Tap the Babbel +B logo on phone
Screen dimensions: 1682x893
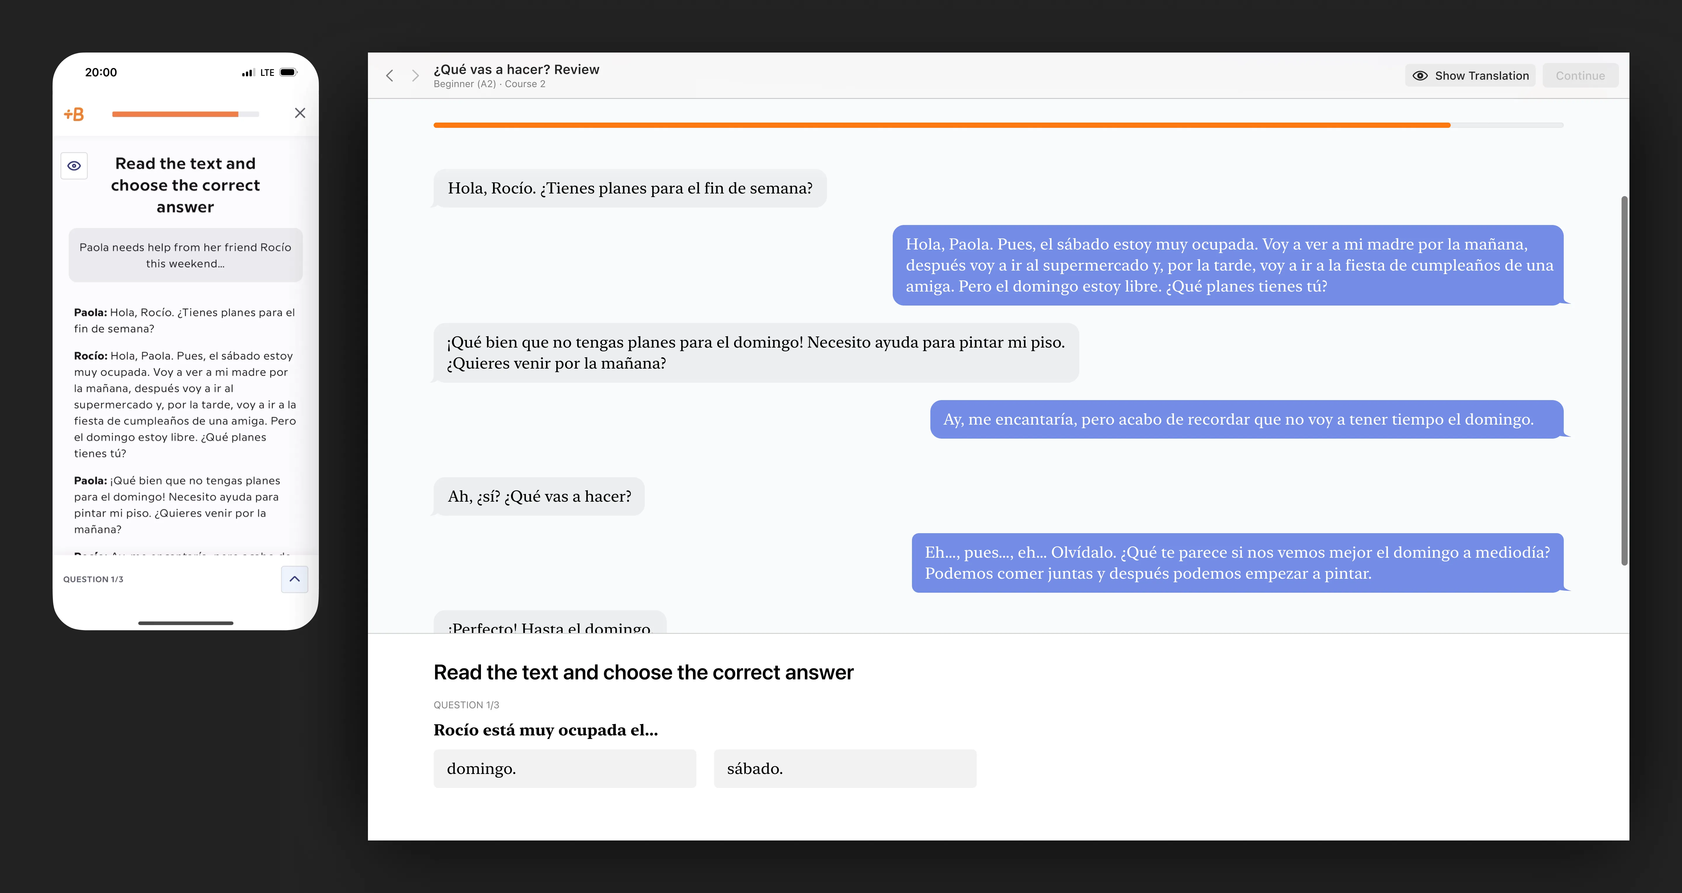74,114
